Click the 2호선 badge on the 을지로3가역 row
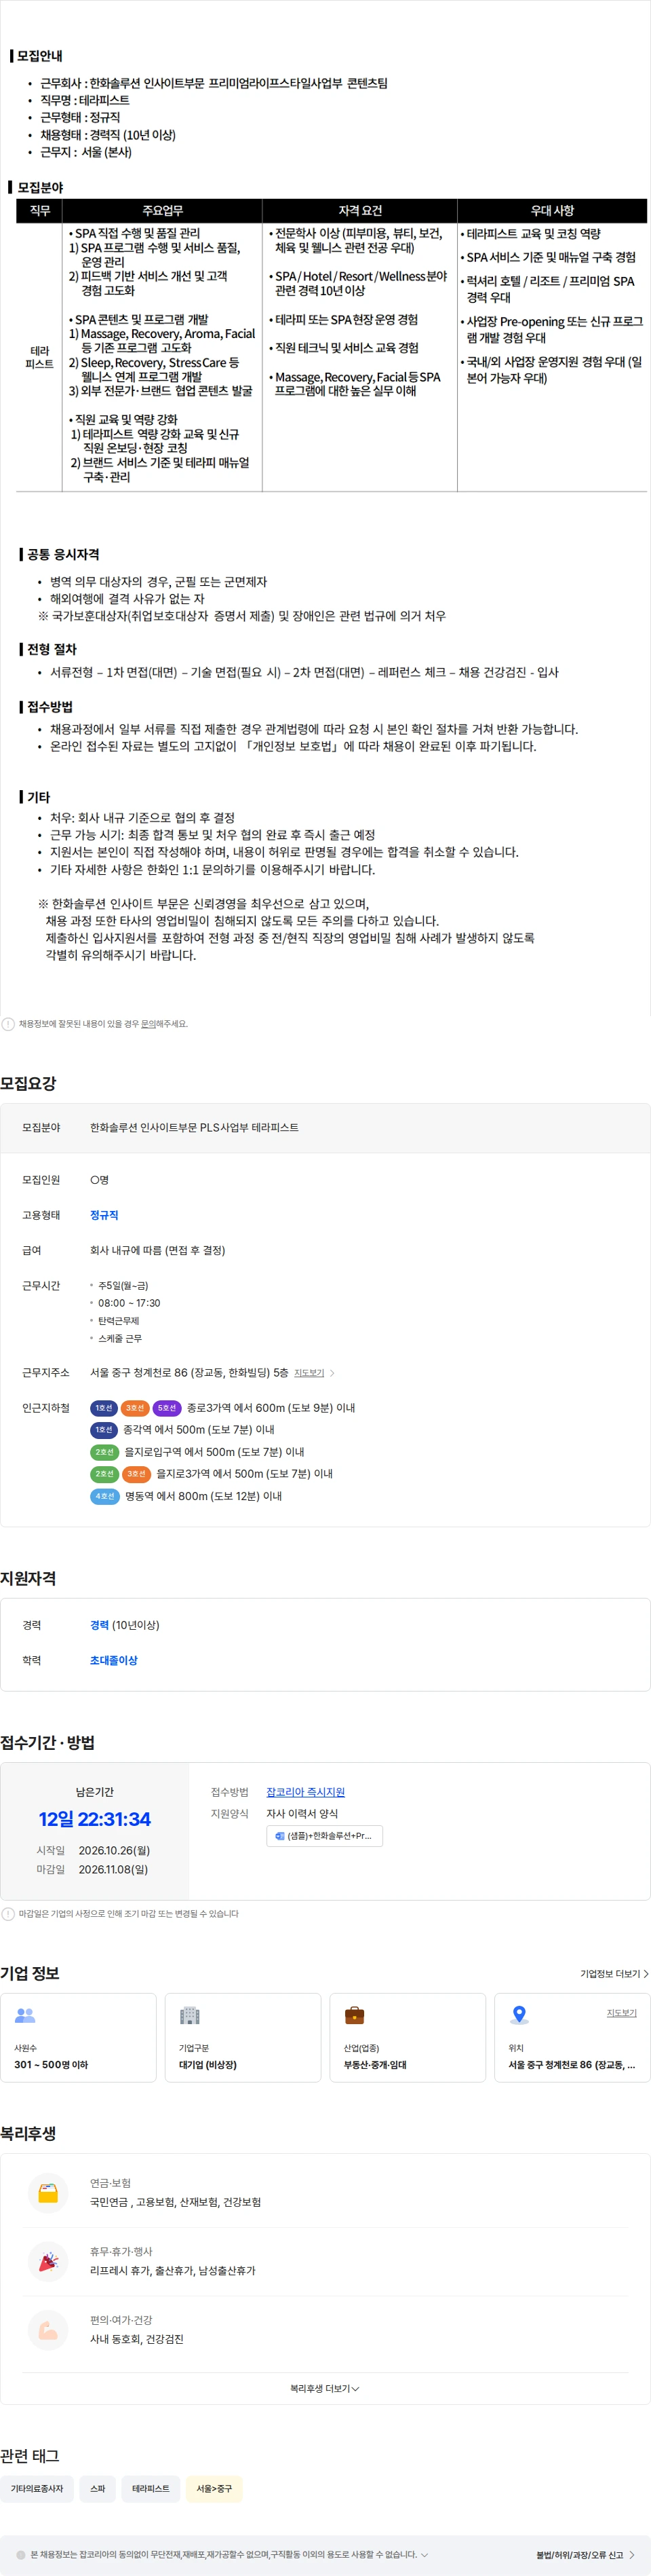 104,1474
